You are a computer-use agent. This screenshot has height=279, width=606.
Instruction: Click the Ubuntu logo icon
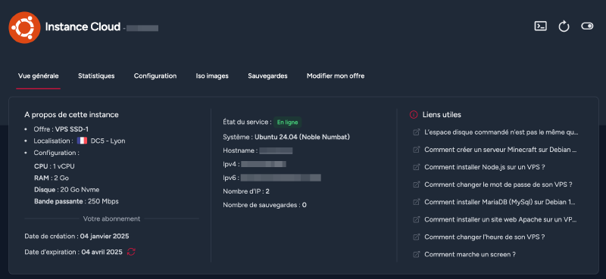click(24, 27)
